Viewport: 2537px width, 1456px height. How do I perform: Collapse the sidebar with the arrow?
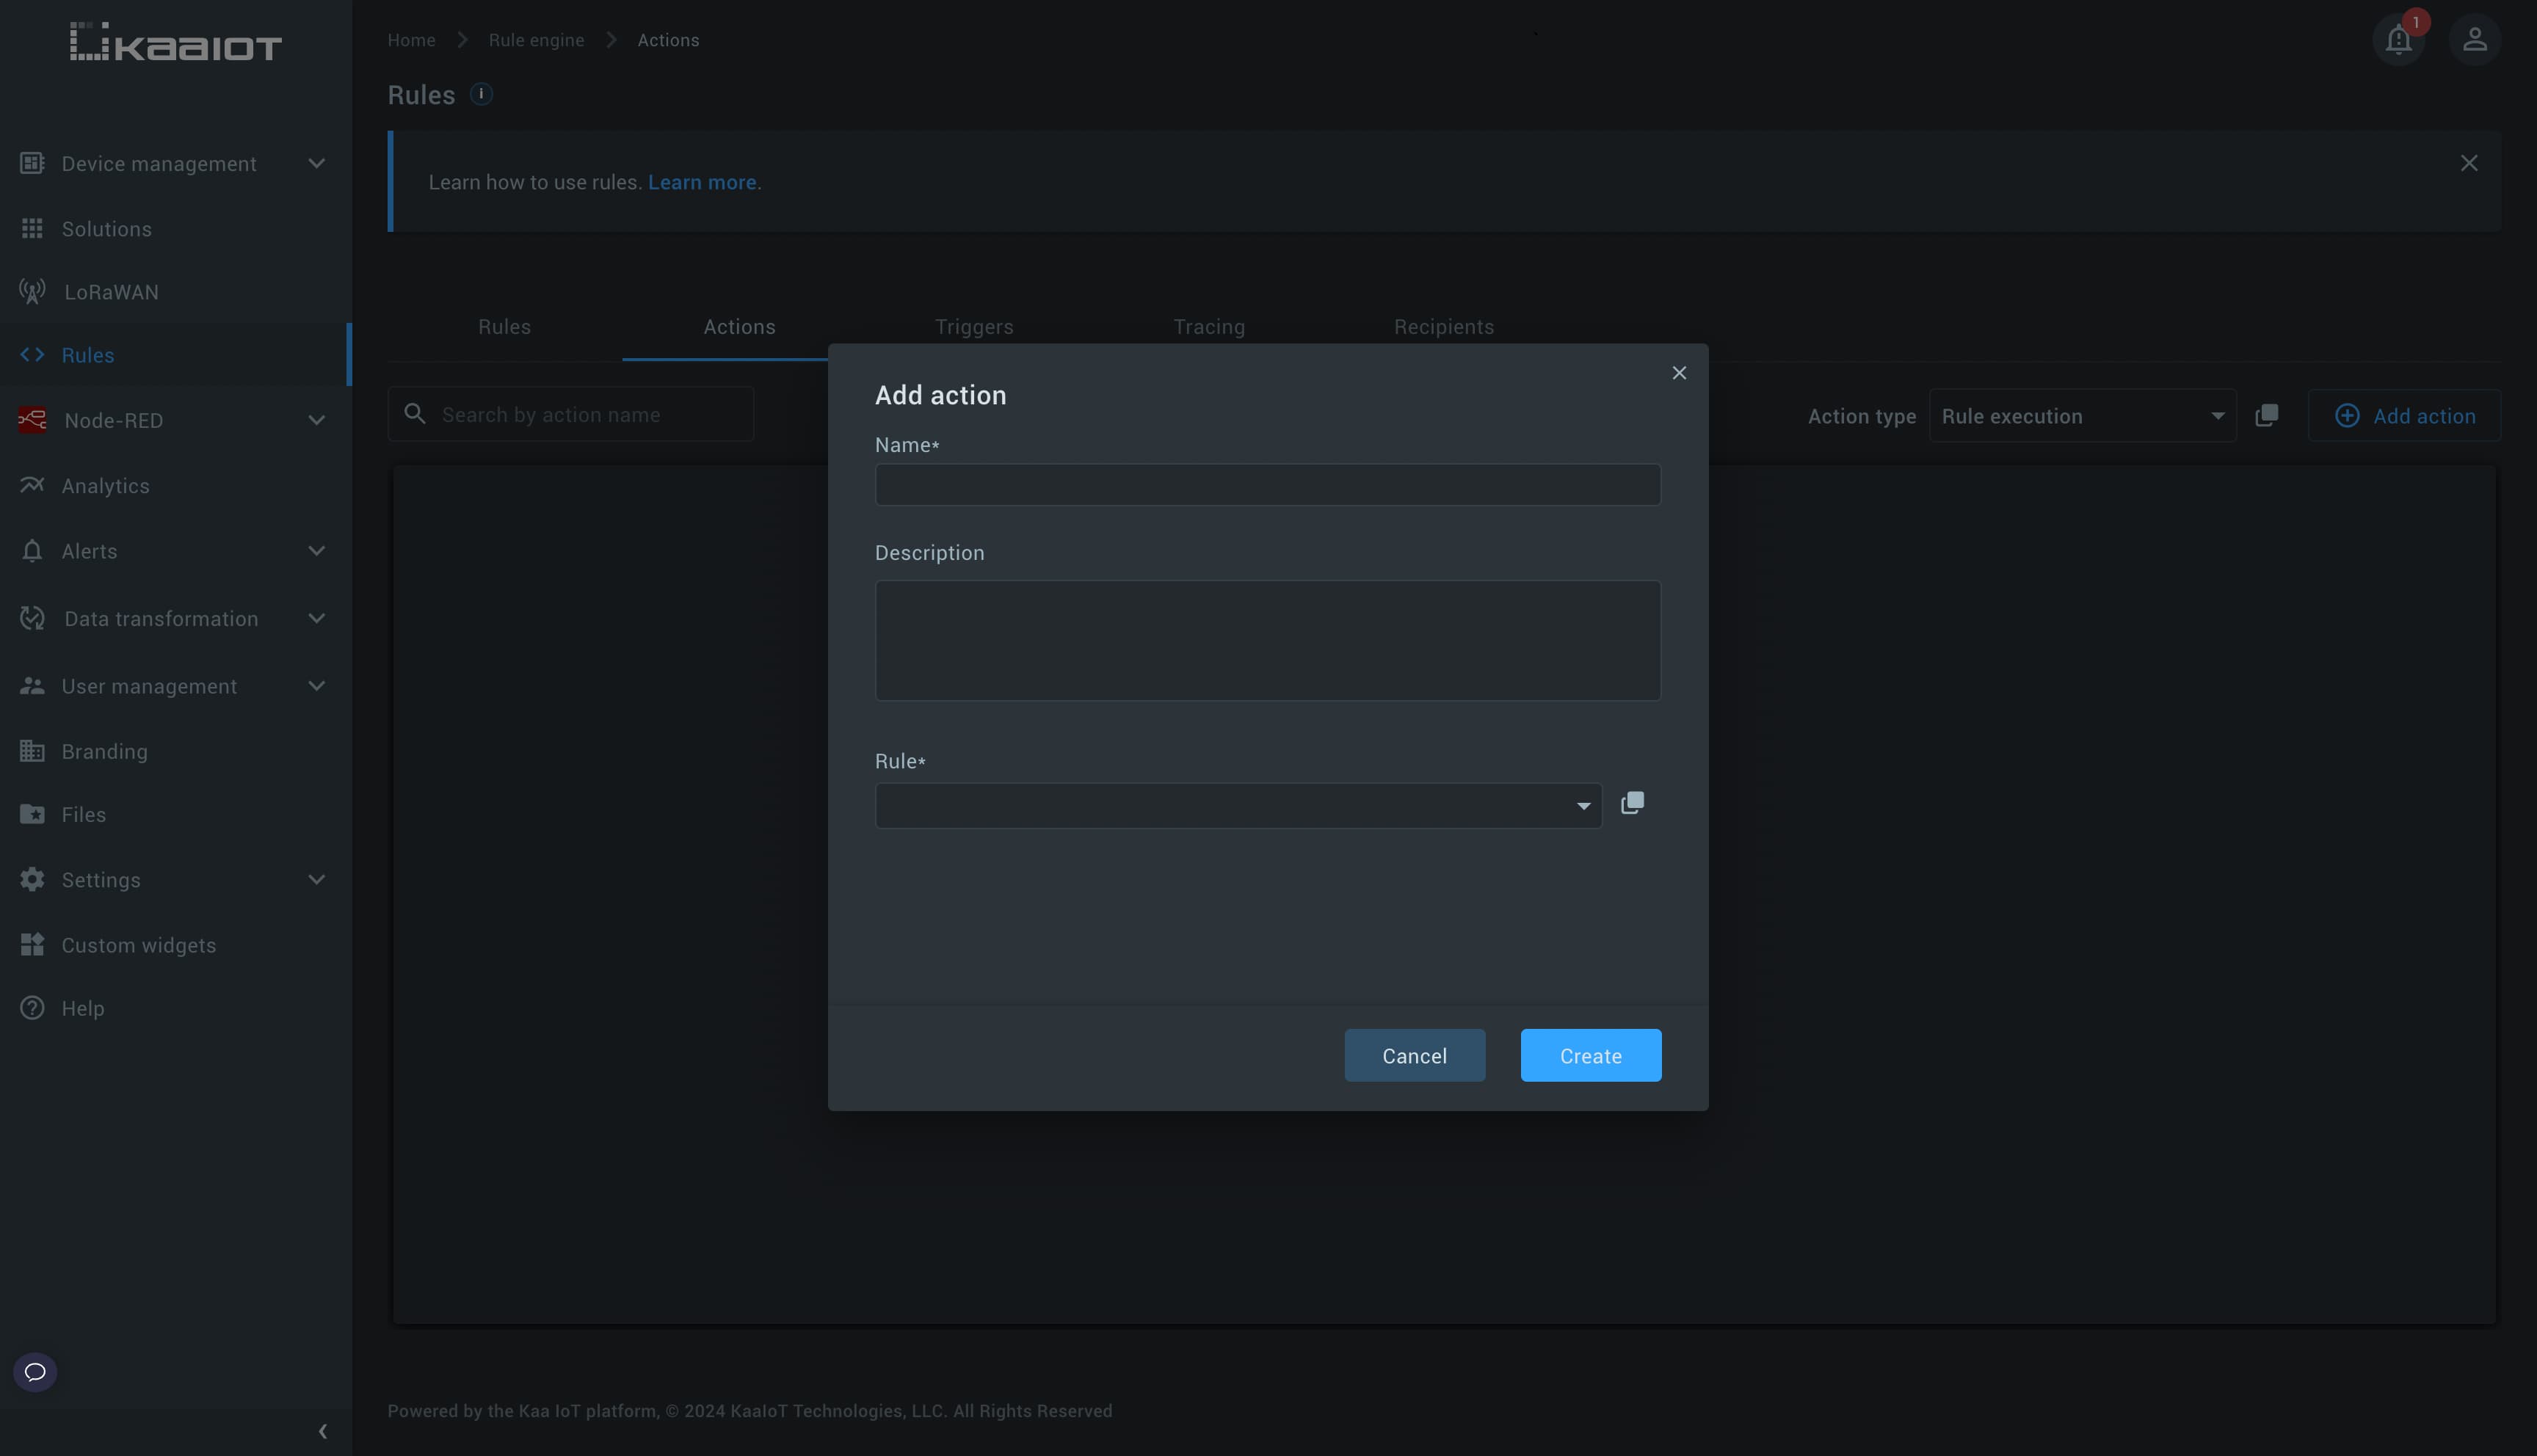coord(322,1431)
